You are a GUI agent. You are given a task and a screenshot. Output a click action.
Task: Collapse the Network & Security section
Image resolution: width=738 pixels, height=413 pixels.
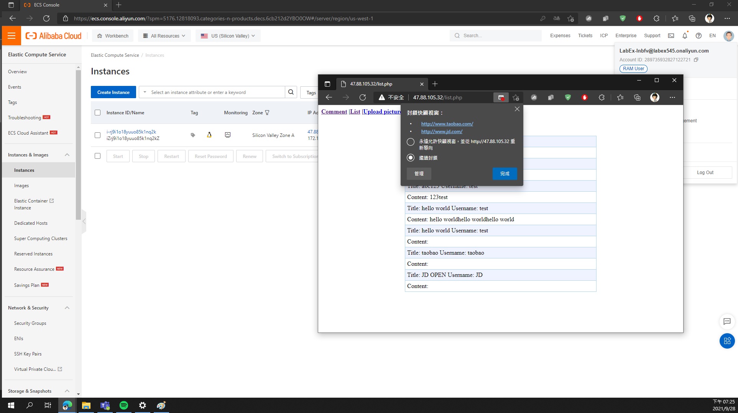67,308
